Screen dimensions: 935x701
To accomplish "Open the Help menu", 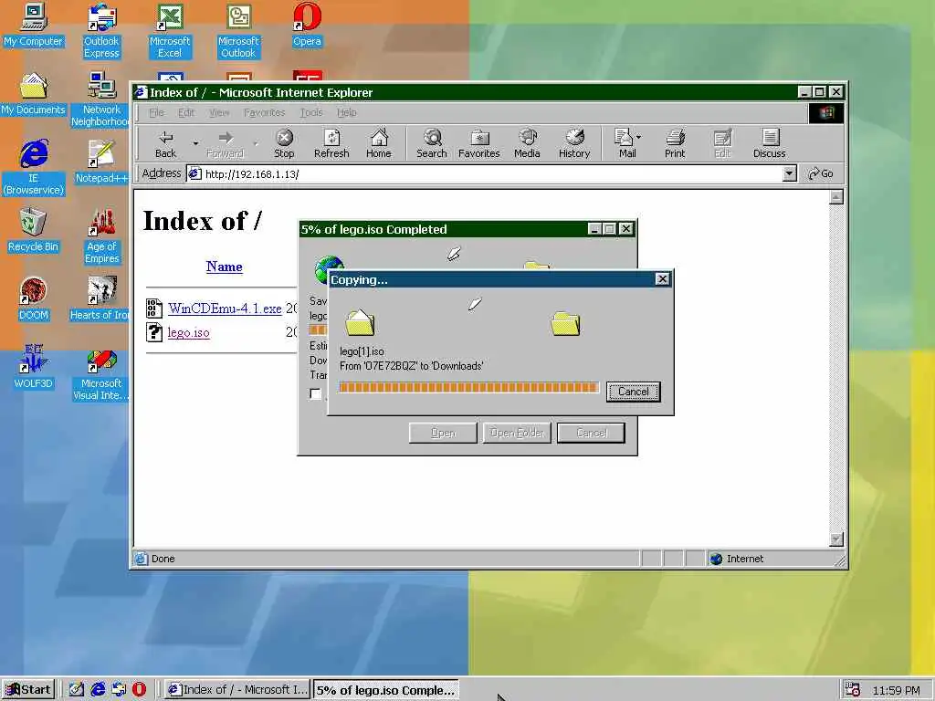I will click(x=346, y=112).
